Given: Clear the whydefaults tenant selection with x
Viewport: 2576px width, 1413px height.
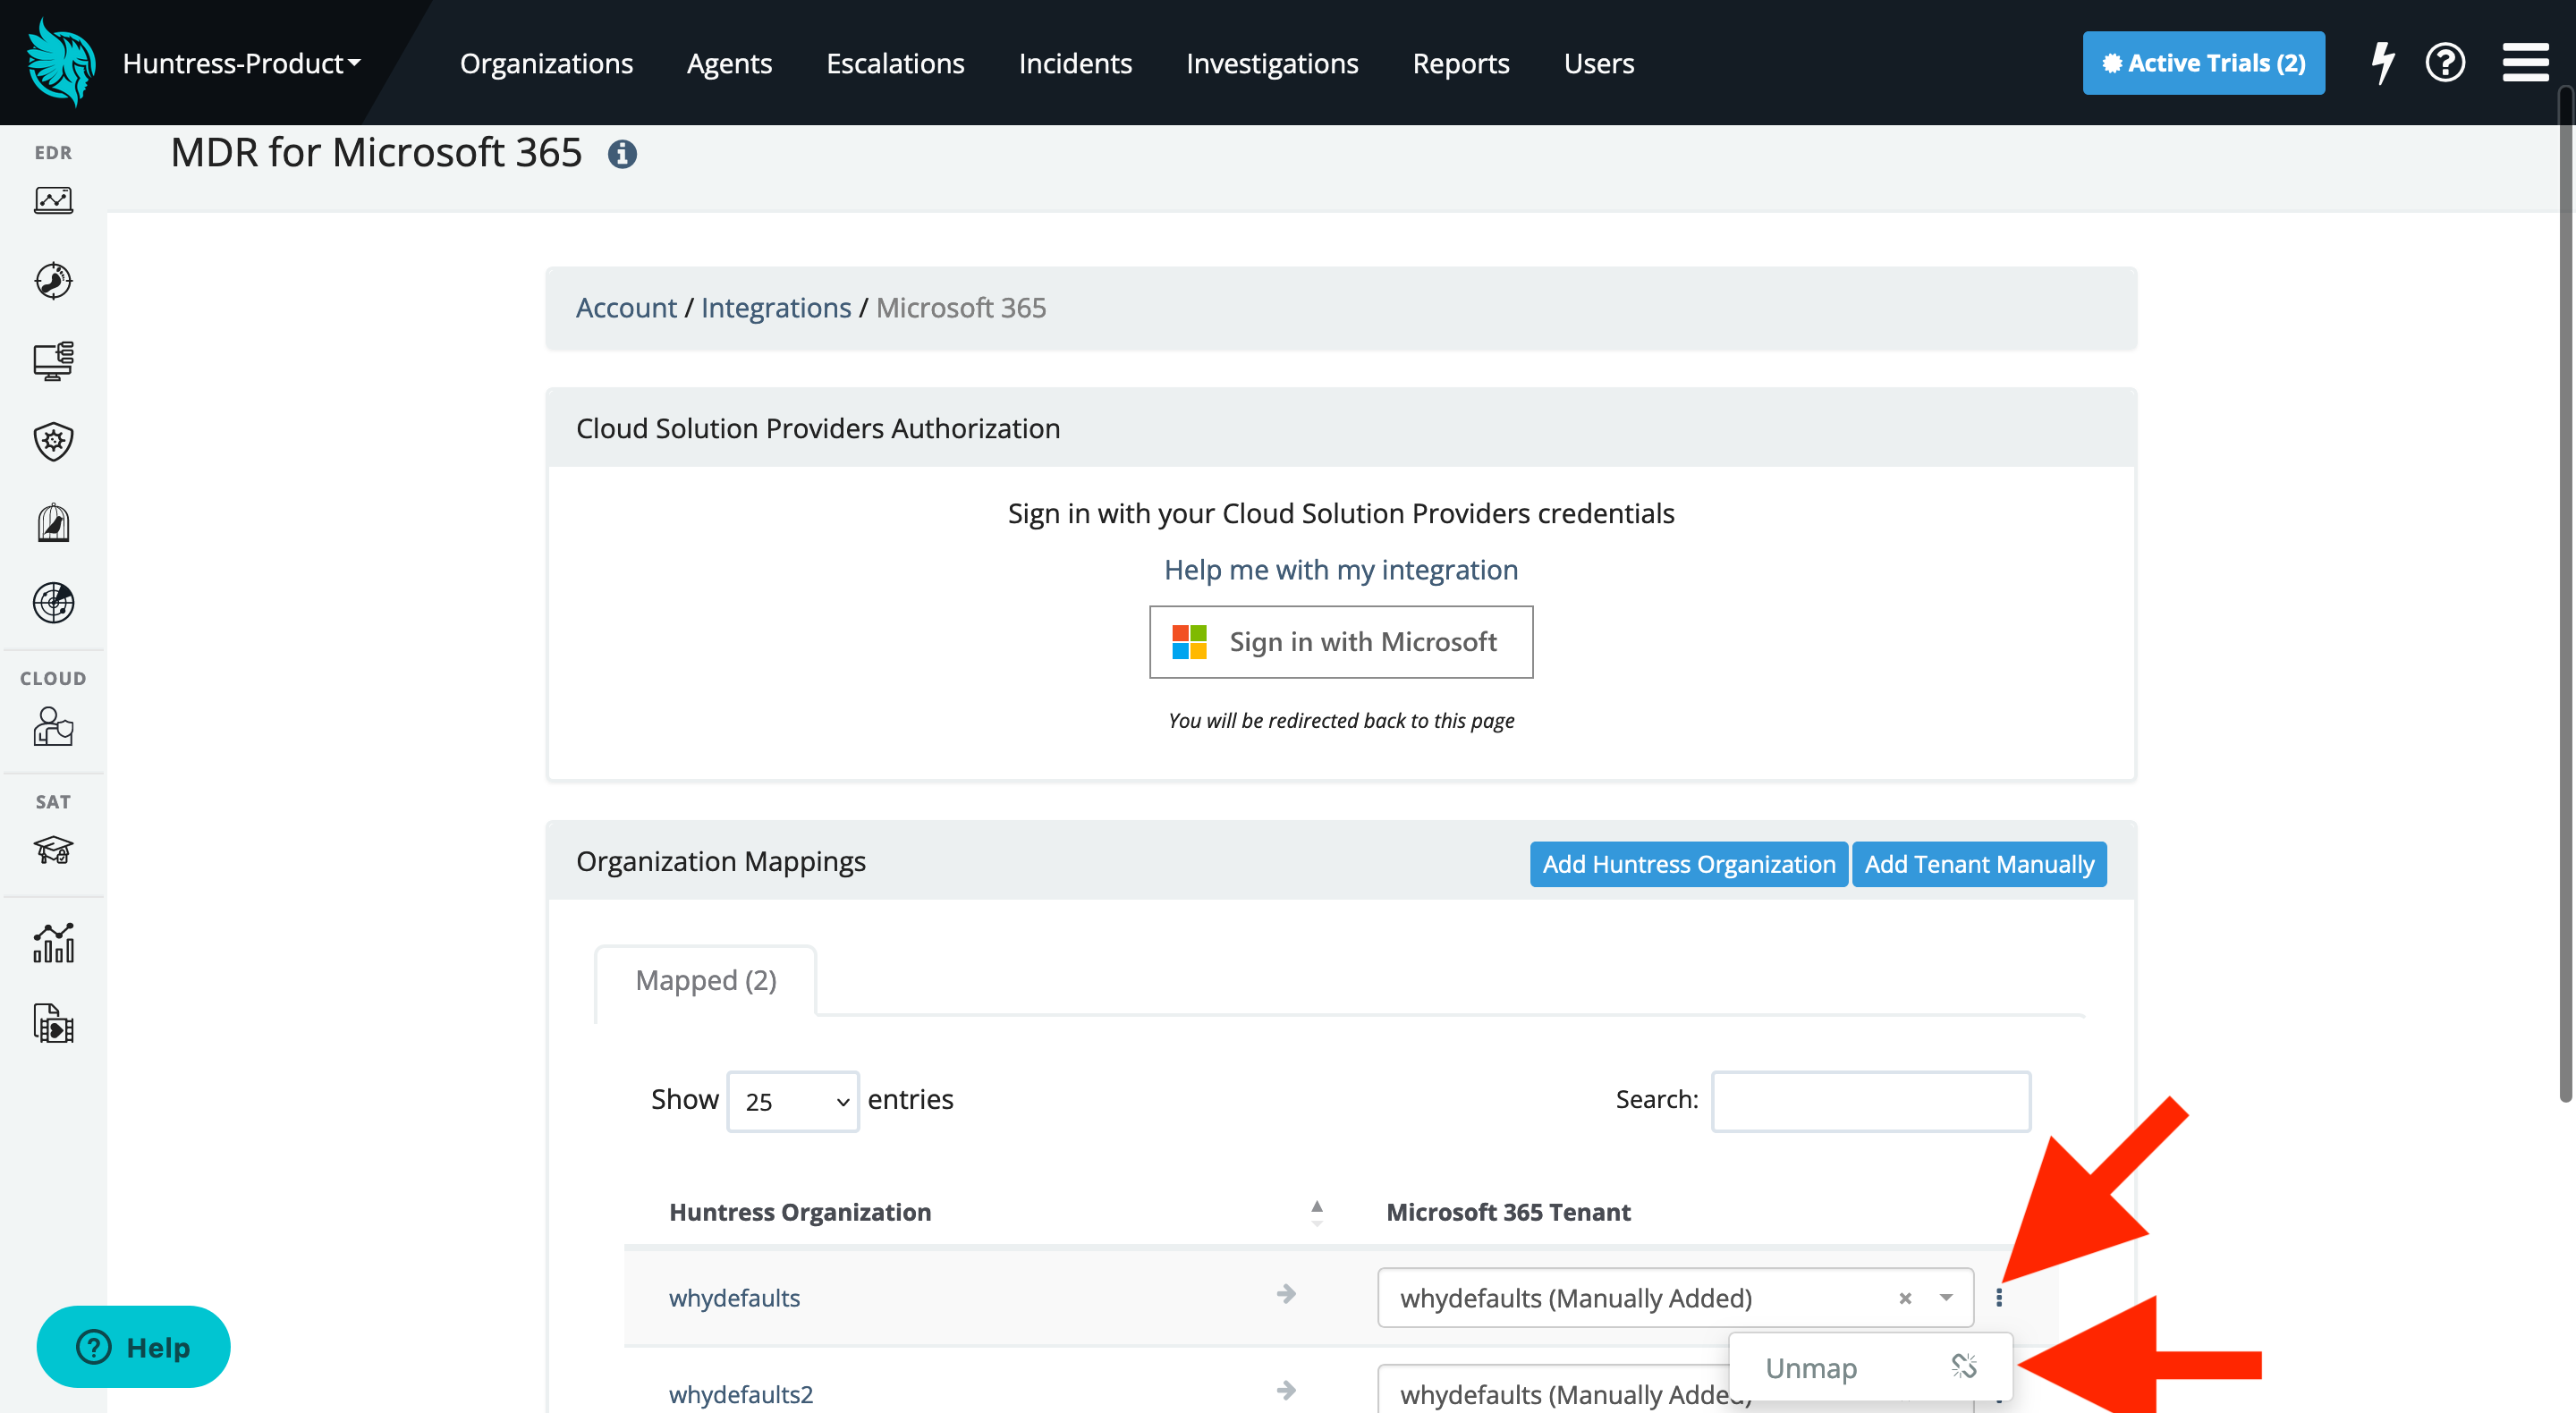Looking at the screenshot, I should coord(1905,1298).
